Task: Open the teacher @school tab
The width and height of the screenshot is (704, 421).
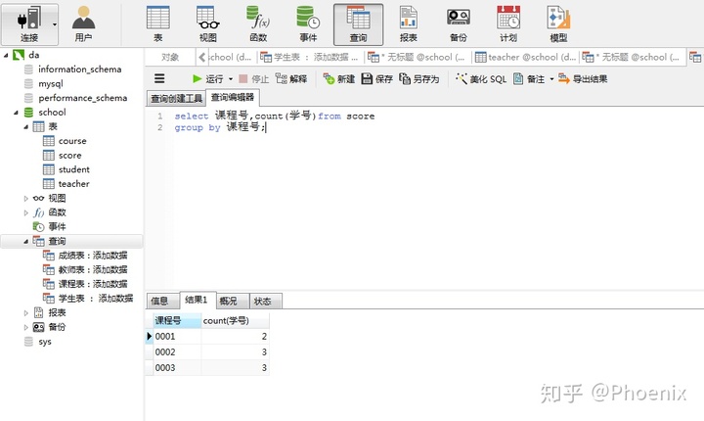Action: pos(526,57)
